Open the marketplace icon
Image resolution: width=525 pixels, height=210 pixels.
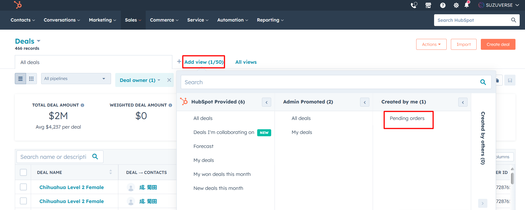coord(428,5)
